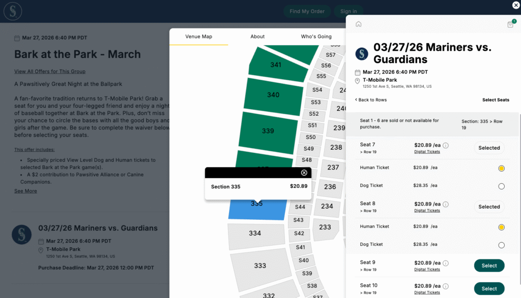This screenshot has height=298, width=521.
Task: Pick the green section 340 on map
Action: pos(273,95)
